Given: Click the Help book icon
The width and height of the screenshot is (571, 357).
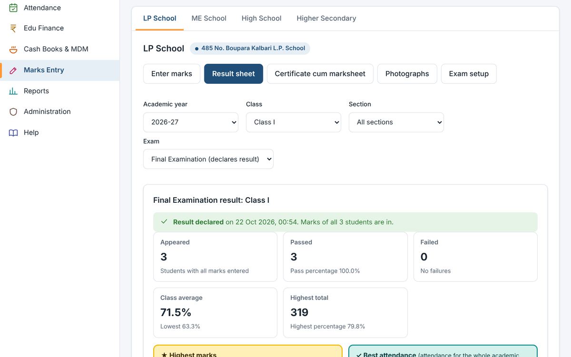Looking at the screenshot, I should pos(13,132).
